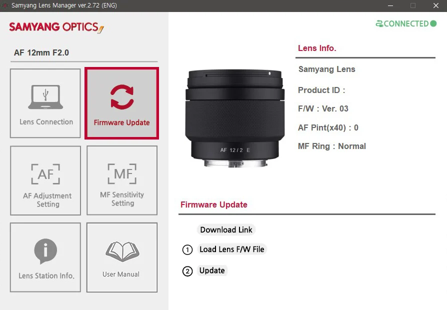This screenshot has width=447, height=310.
Task: Click the green CONNECTED status indicator
Action: (406, 23)
